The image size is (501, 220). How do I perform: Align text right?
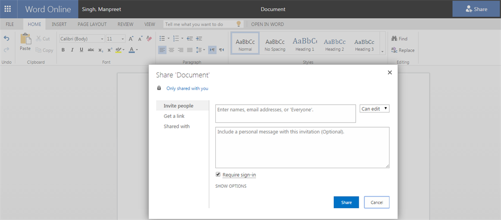coord(181,50)
